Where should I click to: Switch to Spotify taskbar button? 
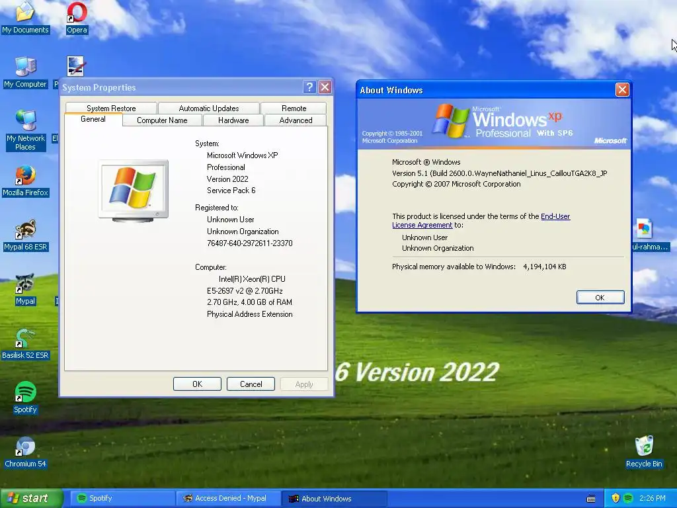pos(122,498)
